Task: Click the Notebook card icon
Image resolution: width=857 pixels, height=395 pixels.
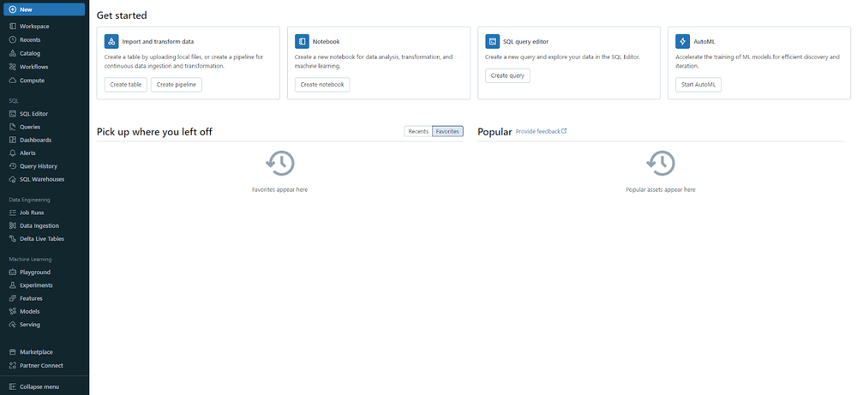Action: tap(302, 41)
